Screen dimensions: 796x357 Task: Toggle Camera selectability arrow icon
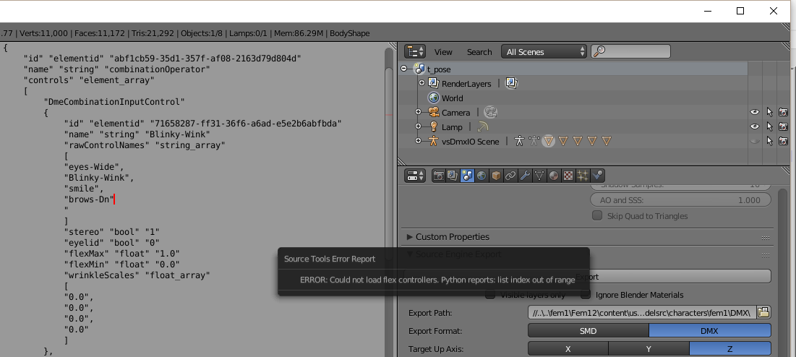coord(769,112)
